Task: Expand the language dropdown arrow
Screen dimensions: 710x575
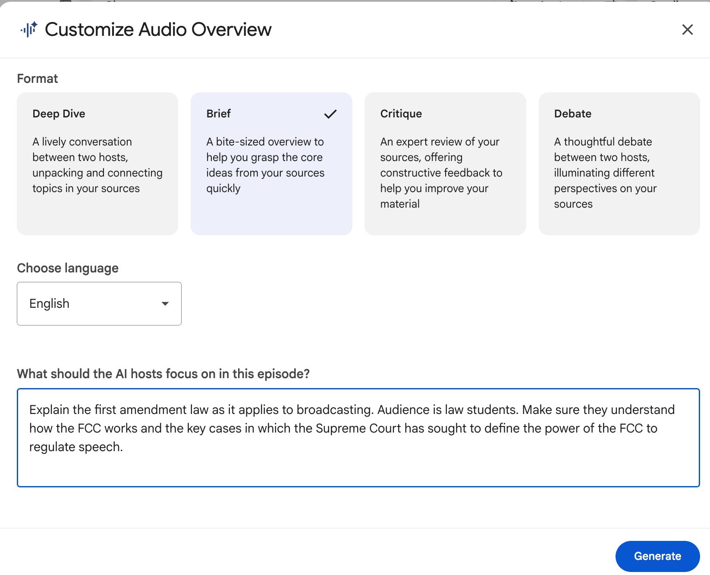Action: click(165, 303)
